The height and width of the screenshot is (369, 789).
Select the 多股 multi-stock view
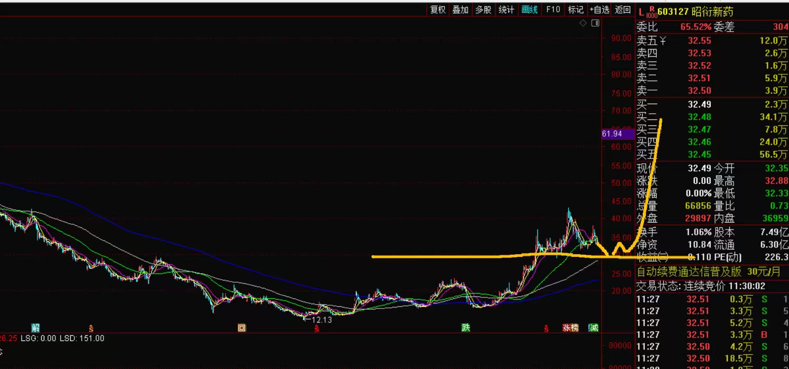[x=483, y=9]
